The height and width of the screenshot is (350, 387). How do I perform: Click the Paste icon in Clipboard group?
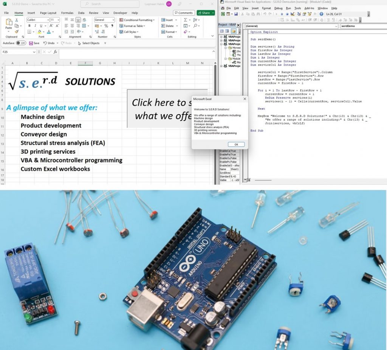coord(9,22)
